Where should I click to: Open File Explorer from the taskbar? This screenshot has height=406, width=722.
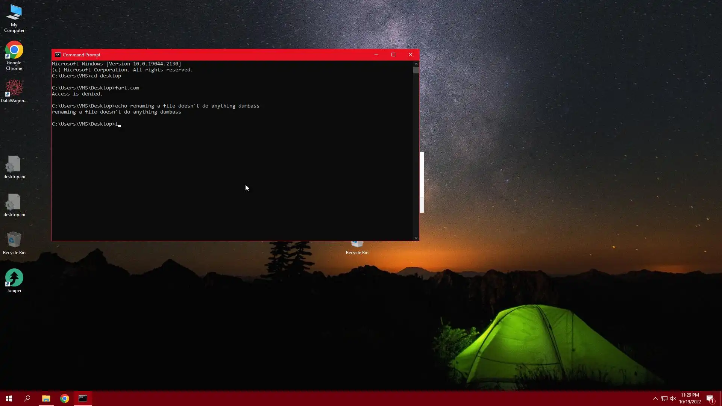[x=46, y=398]
